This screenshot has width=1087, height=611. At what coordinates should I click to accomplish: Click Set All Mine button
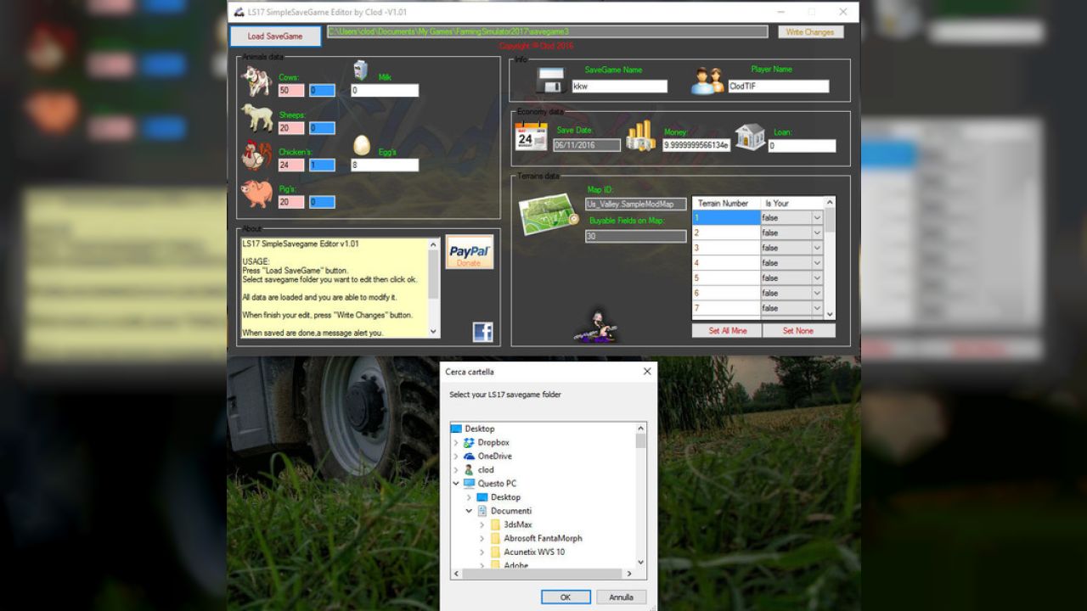[728, 331]
